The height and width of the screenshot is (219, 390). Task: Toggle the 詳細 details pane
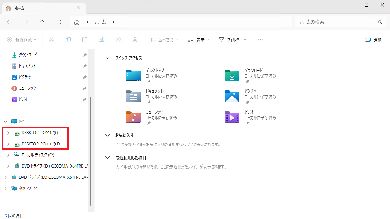(x=373, y=40)
